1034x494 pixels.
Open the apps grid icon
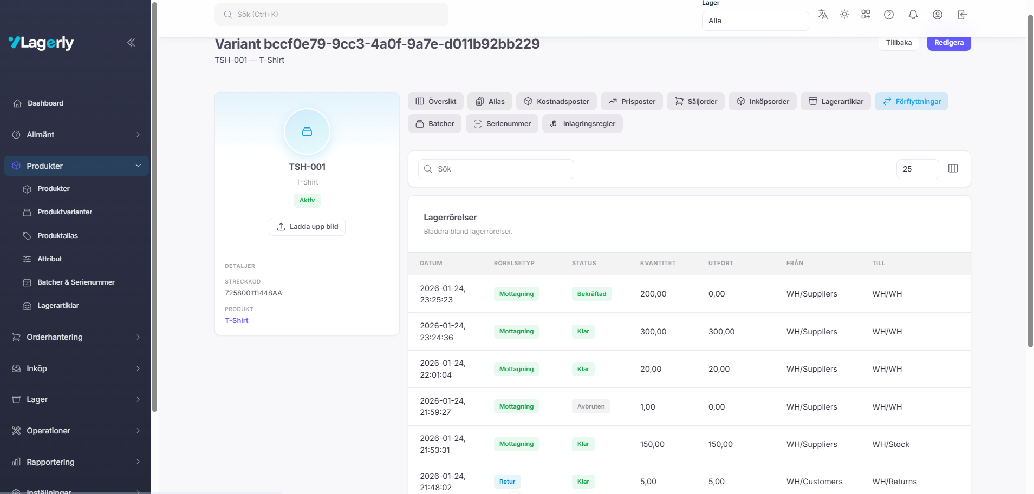pyautogui.click(x=866, y=15)
